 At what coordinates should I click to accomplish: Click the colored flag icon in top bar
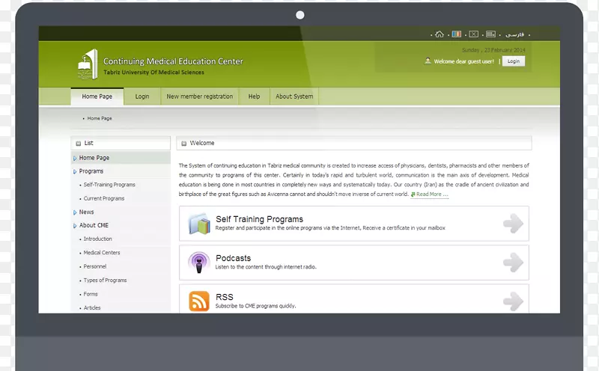pyautogui.click(x=457, y=34)
